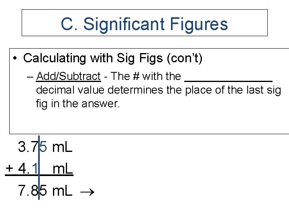Click the dash before 'Add/Subtract'
Screen dimensions: 289x217
tap(30, 77)
